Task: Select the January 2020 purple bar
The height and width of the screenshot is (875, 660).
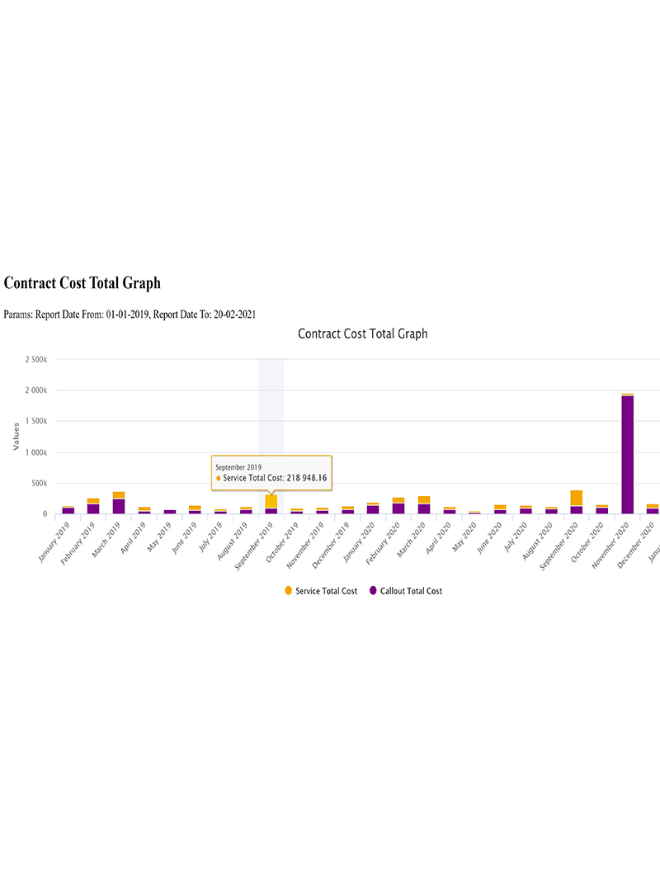Action: 373,509
